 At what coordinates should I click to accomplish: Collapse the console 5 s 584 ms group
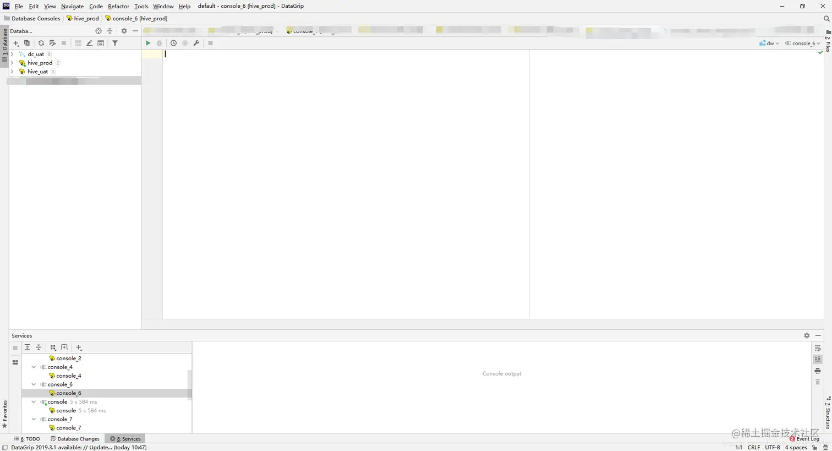click(x=34, y=402)
